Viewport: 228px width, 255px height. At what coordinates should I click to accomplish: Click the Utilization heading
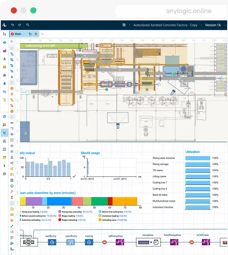coord(193,152)
